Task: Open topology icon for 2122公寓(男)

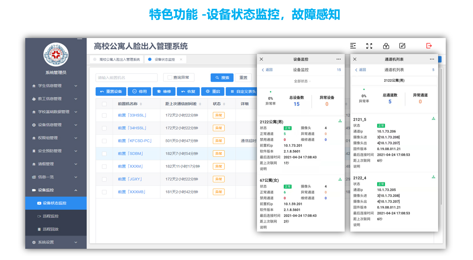Action: (x=340, y=121)
